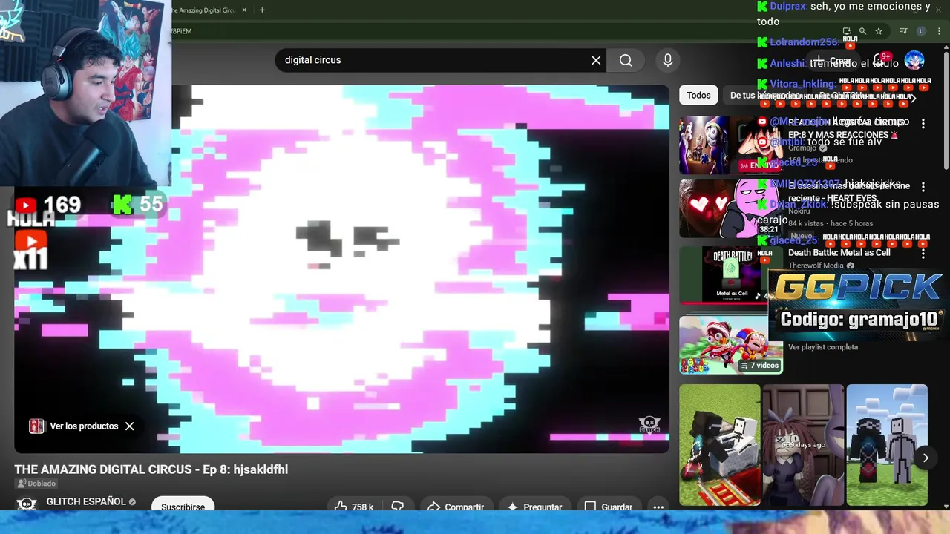Image resolution: width=950 pixels, height=534 pixels.
Task: Open the YouTube account avatar menu
Action: pos(914,60)
